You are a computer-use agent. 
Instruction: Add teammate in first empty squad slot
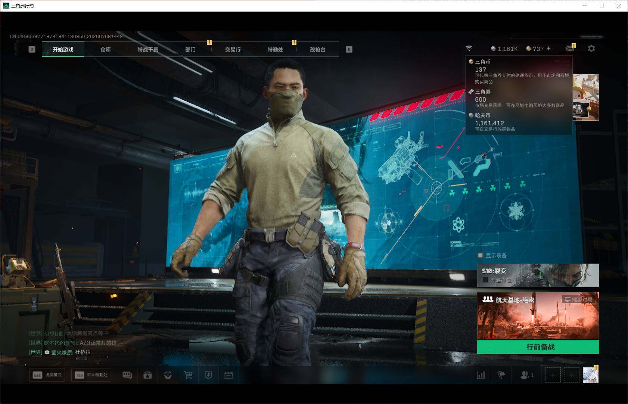pyautogui.click(x=553, y=375)
